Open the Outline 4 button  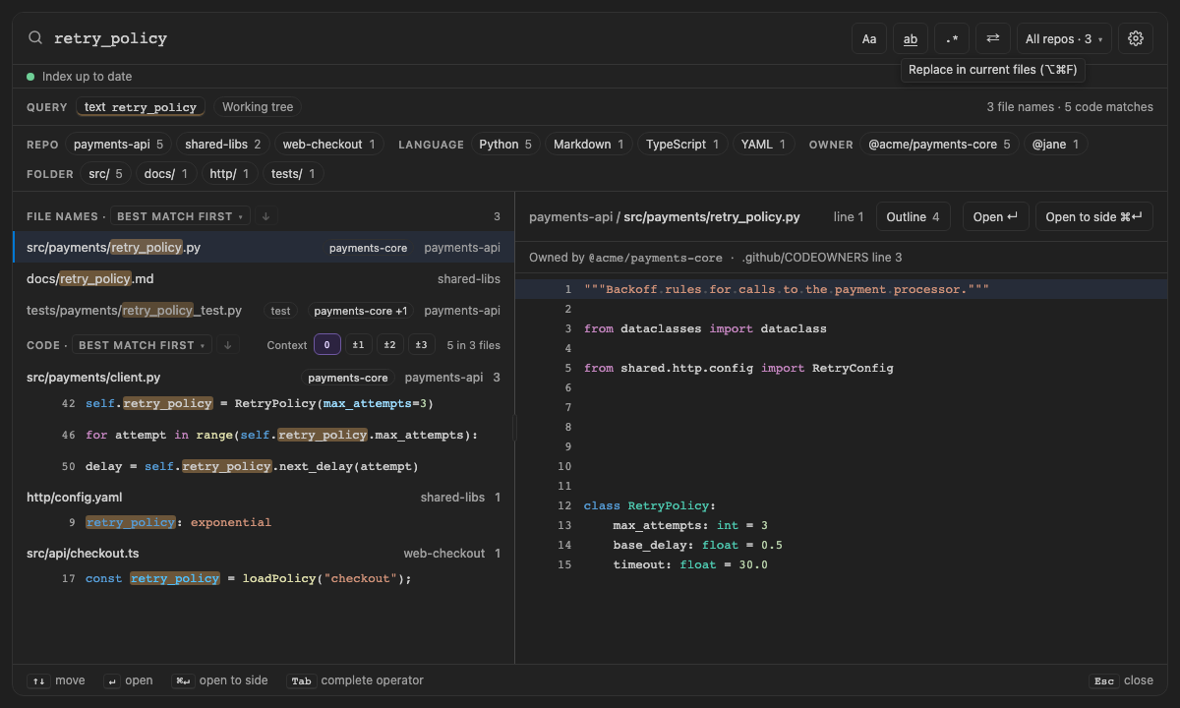[x=914, y=216]
